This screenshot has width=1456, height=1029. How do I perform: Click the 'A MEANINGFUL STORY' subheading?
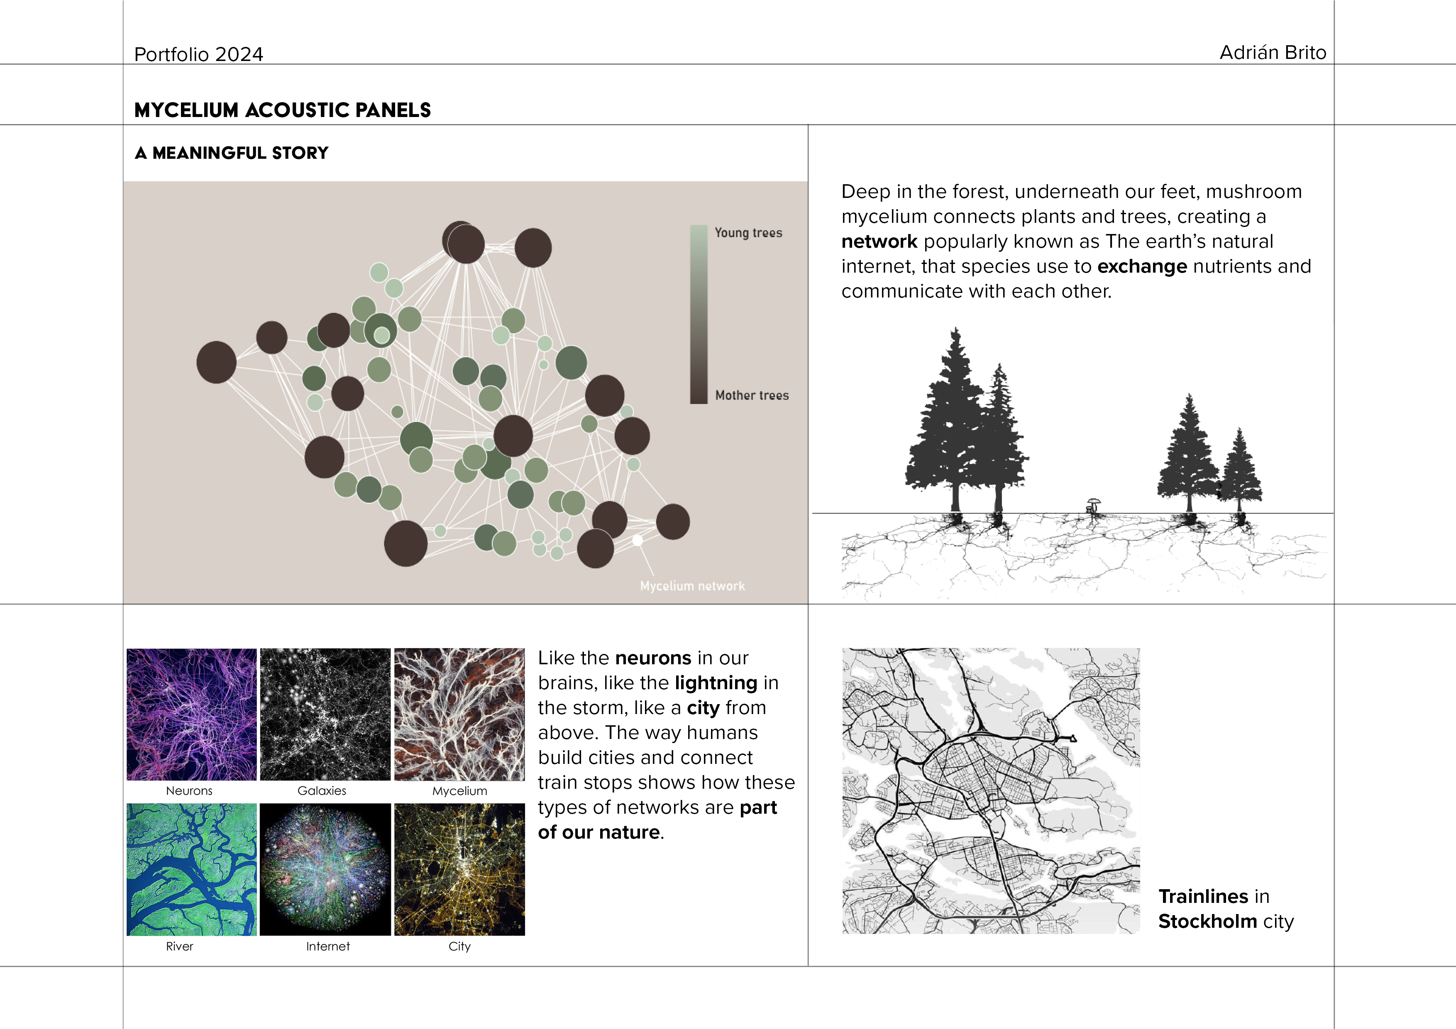(232, 153)
